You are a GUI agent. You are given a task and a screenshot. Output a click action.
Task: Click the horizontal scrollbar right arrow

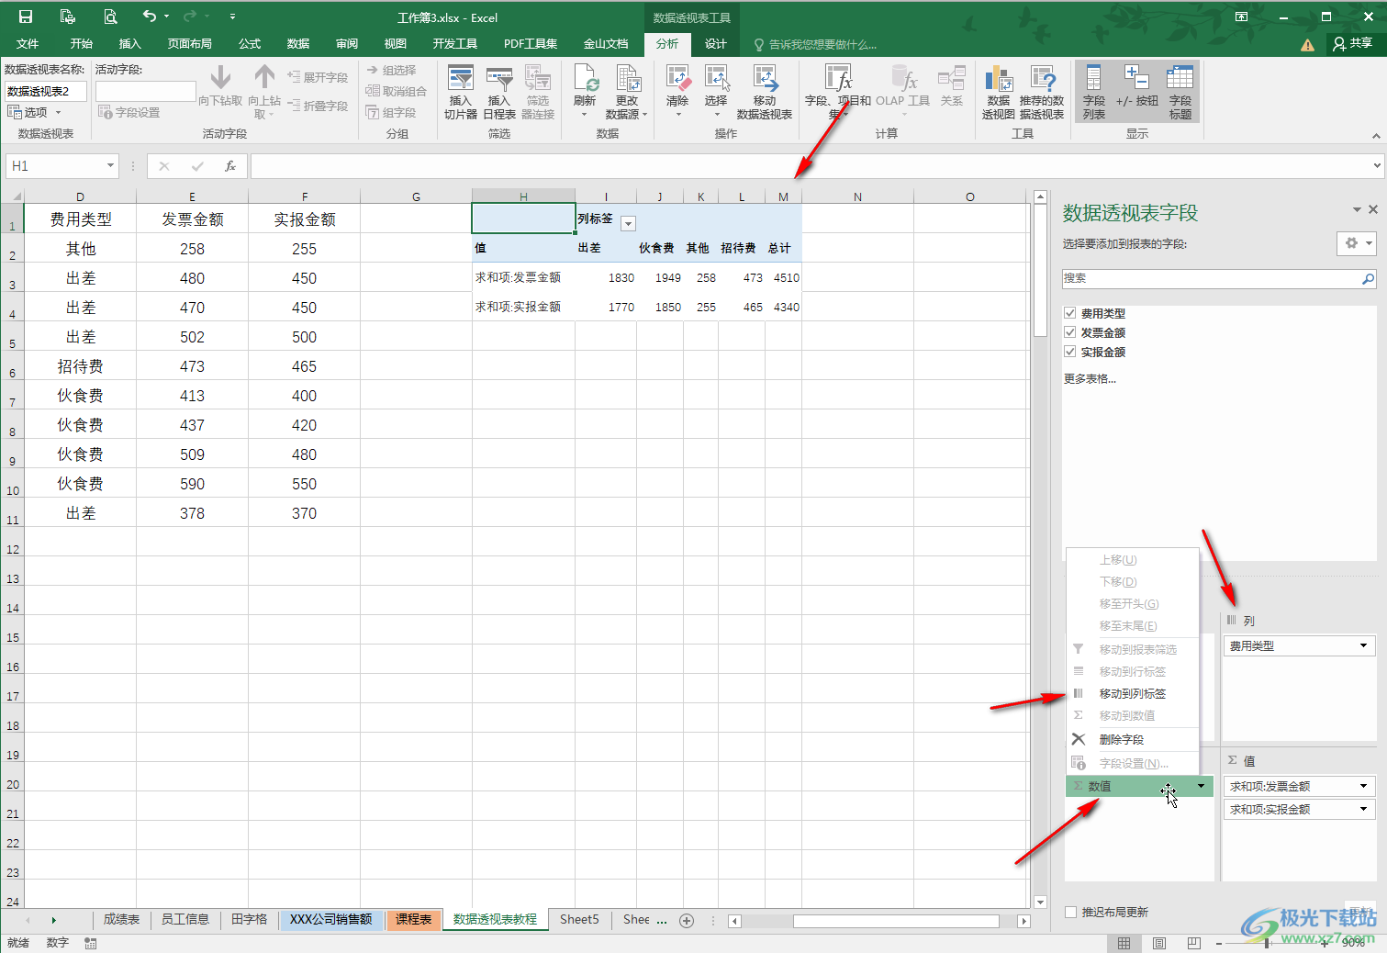[x=1024, y=921]
